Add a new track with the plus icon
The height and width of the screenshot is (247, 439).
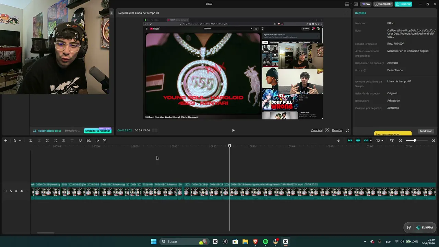point(5,140)
